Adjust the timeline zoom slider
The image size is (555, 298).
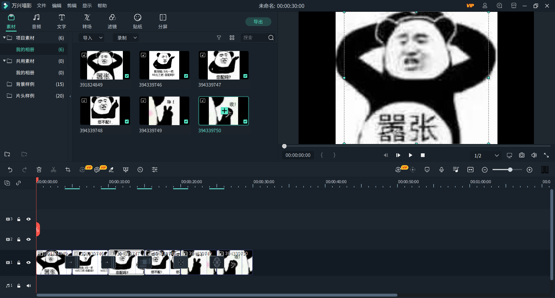tap(510, 170)
